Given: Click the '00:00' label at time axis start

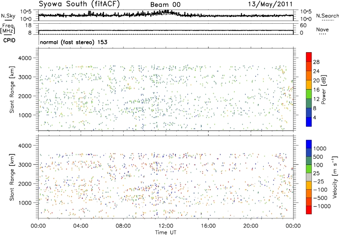Looking at the screenshot, I should pos(38,226).
